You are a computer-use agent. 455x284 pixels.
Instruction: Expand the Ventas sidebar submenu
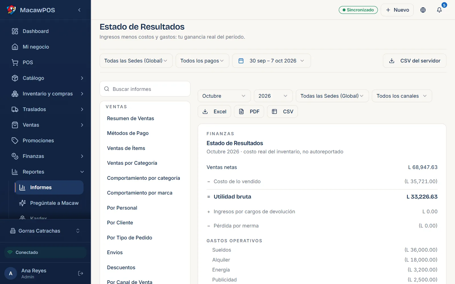click(82, 125)
